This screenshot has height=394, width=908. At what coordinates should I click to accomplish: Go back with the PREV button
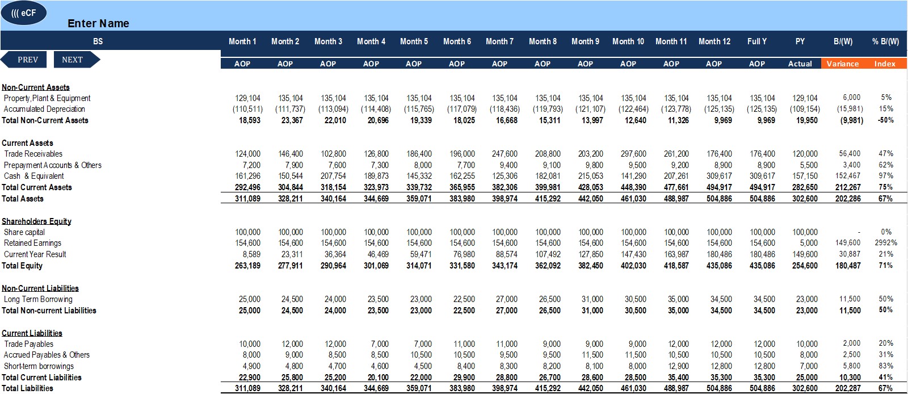[x=24, y=60]
